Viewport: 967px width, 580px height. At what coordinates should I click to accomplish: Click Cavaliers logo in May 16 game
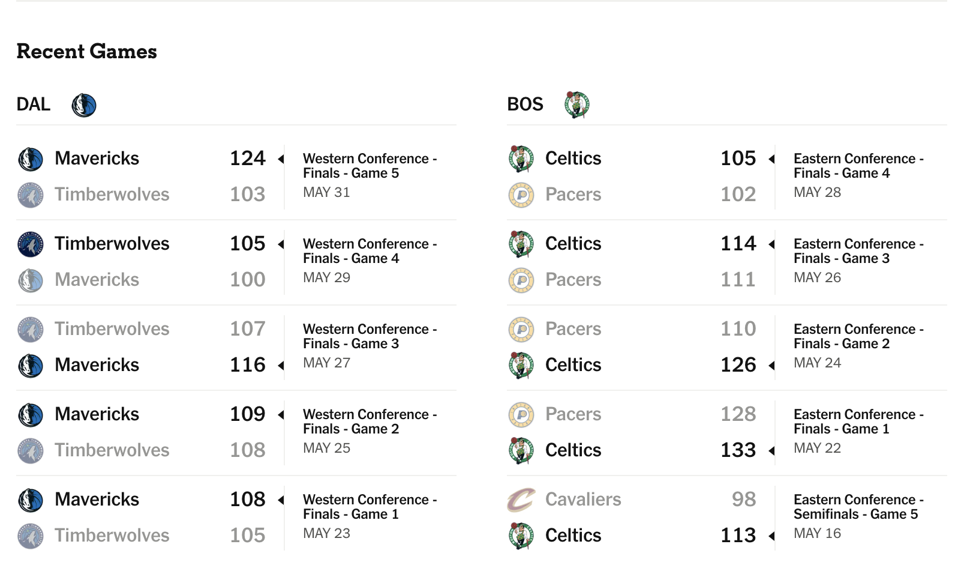[x=521, y=500]
